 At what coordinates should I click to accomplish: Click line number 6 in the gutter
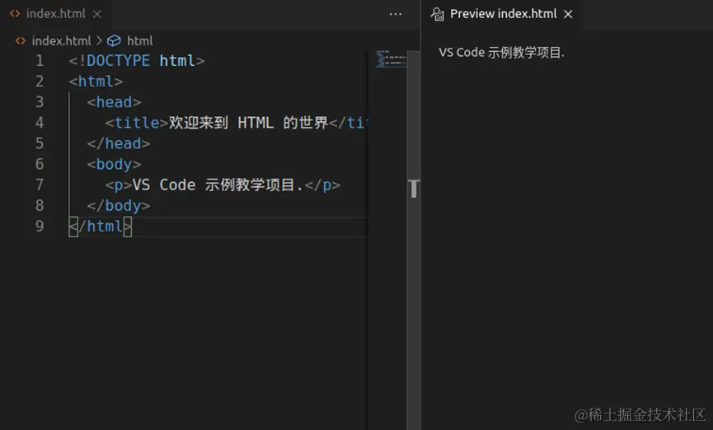[40, 164]
